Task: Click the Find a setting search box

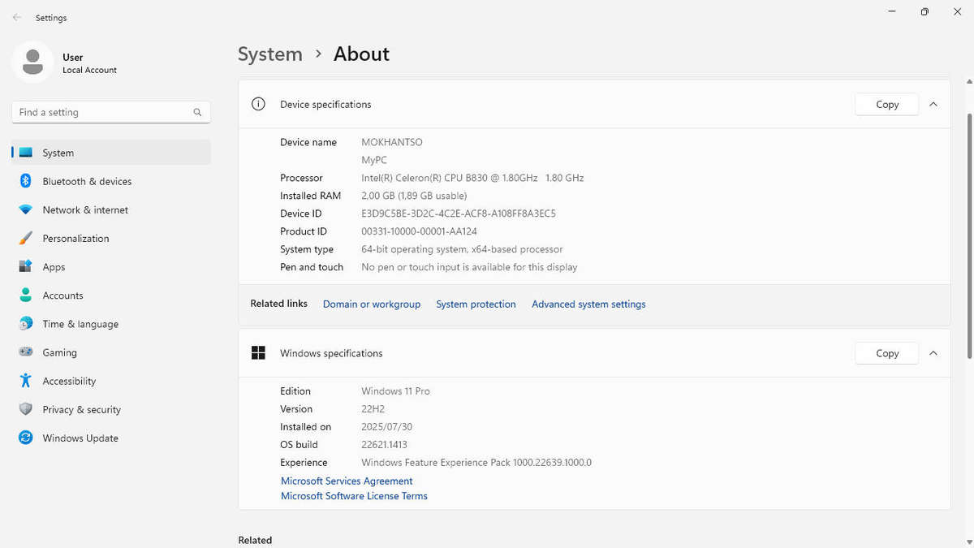Action: click(x=111, y=112)
